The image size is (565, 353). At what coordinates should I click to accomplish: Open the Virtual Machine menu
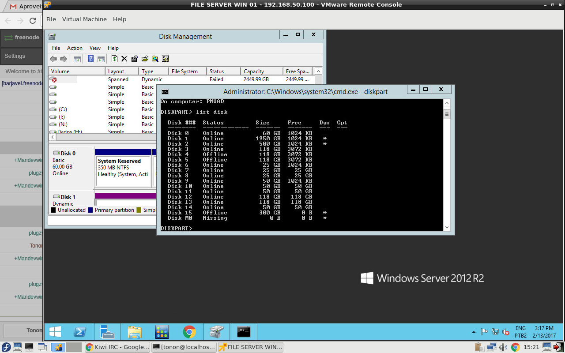[x=84, y=19]
